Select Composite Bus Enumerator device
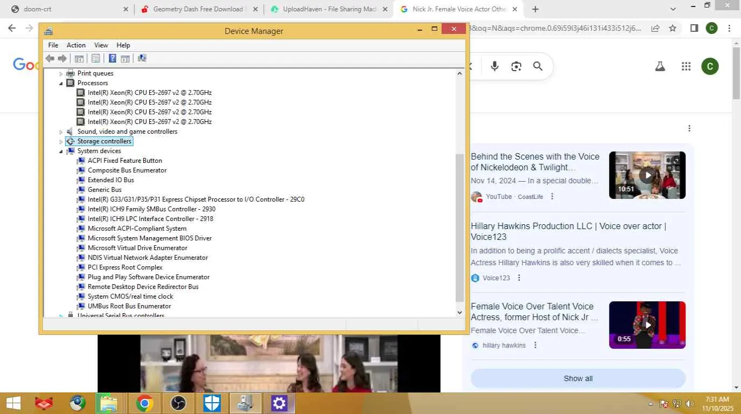This screenshot has width=741, height=414. 127,170
